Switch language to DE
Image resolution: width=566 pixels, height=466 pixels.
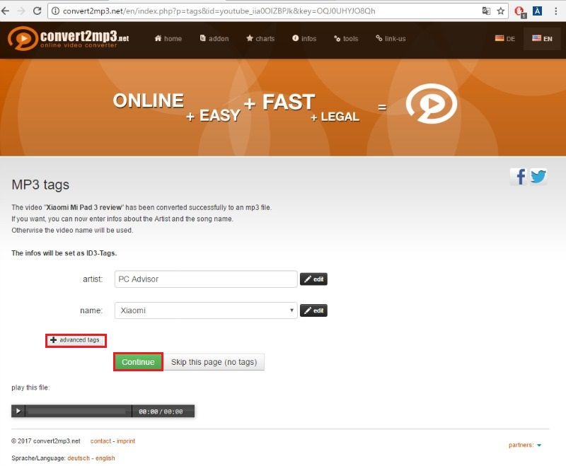[x=505, y=39]
